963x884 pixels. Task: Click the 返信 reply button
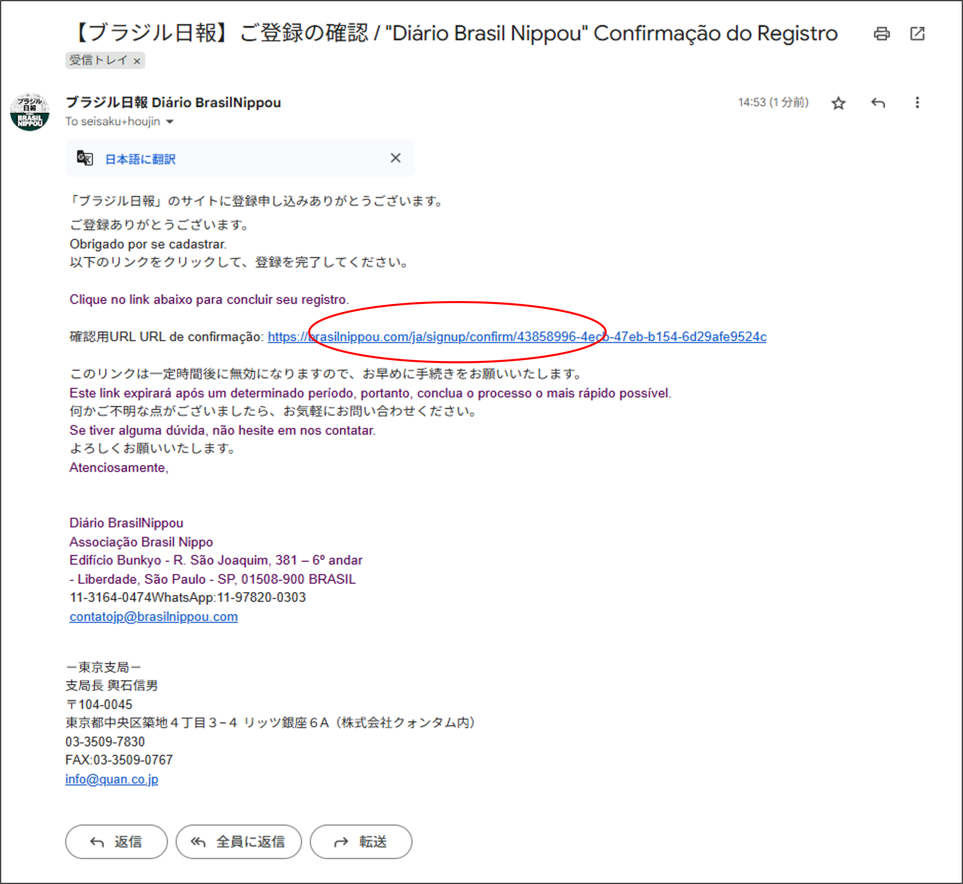116,842
